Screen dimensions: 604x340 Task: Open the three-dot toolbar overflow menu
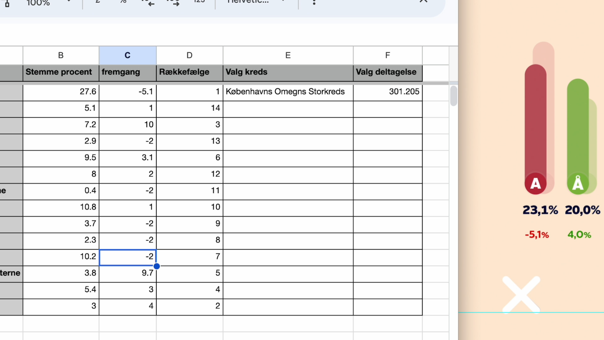pos(314,3)
